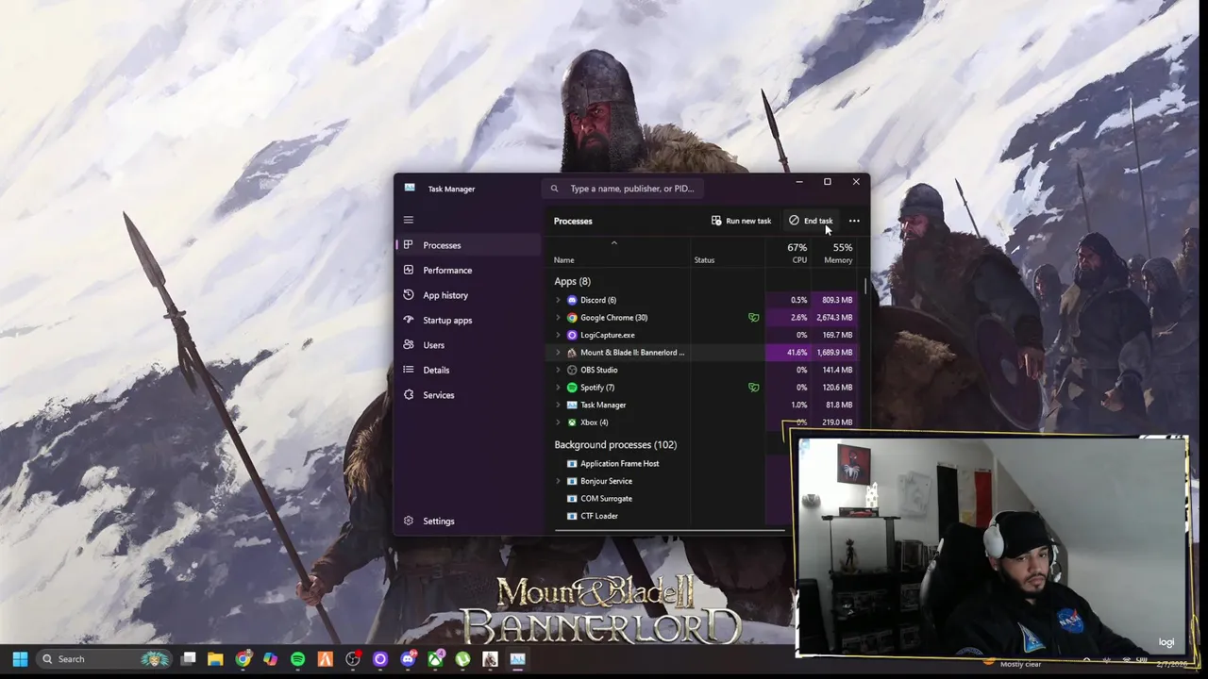
Task: Select the Spotify process icon in the list
Action: (x=572, y=388)
